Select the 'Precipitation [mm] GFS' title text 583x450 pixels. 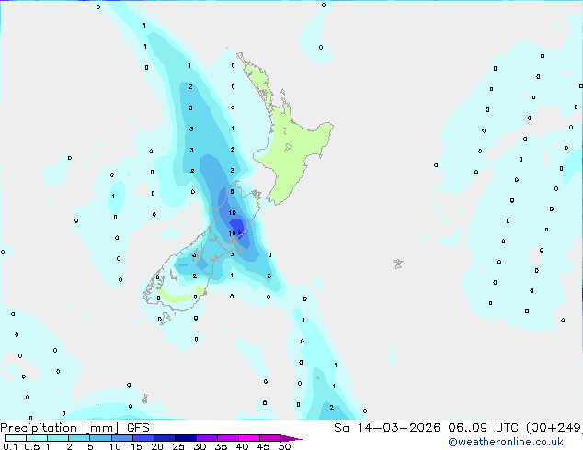pos(74,428)
